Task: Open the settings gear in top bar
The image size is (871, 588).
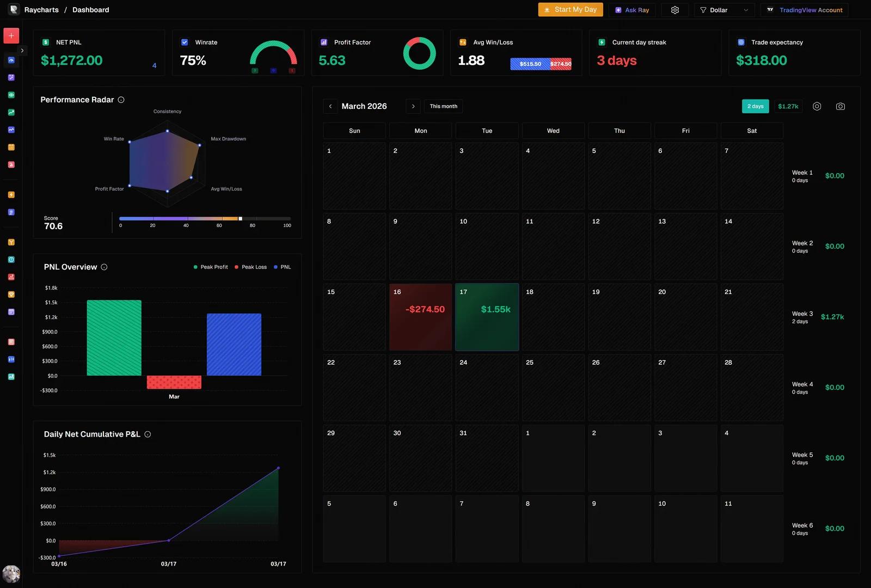Action: pos(675,10)
